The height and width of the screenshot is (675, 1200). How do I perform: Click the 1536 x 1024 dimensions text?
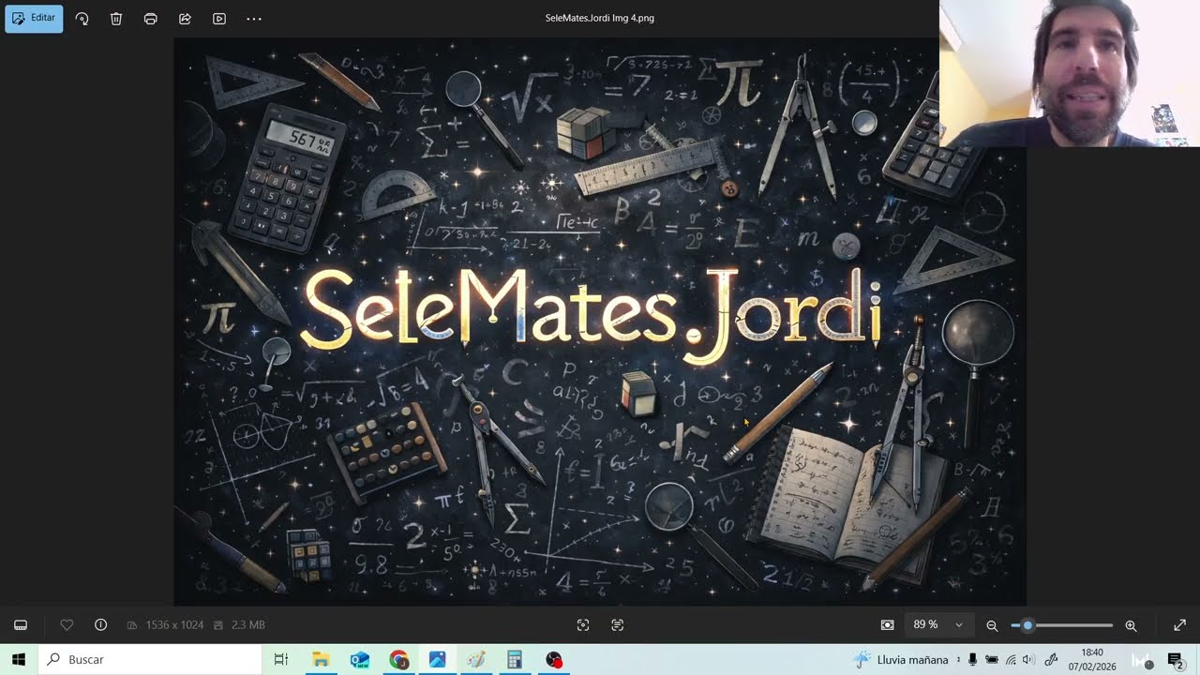pos(174,625)
